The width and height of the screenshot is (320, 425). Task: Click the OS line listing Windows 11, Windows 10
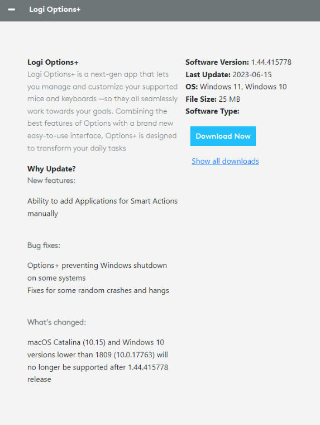236,87
